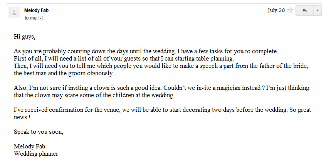The width and height of the screenshot is (326, 165).
Task: Click the line starting "Also, I'm not sure"
Action: [x=161, y=88]
